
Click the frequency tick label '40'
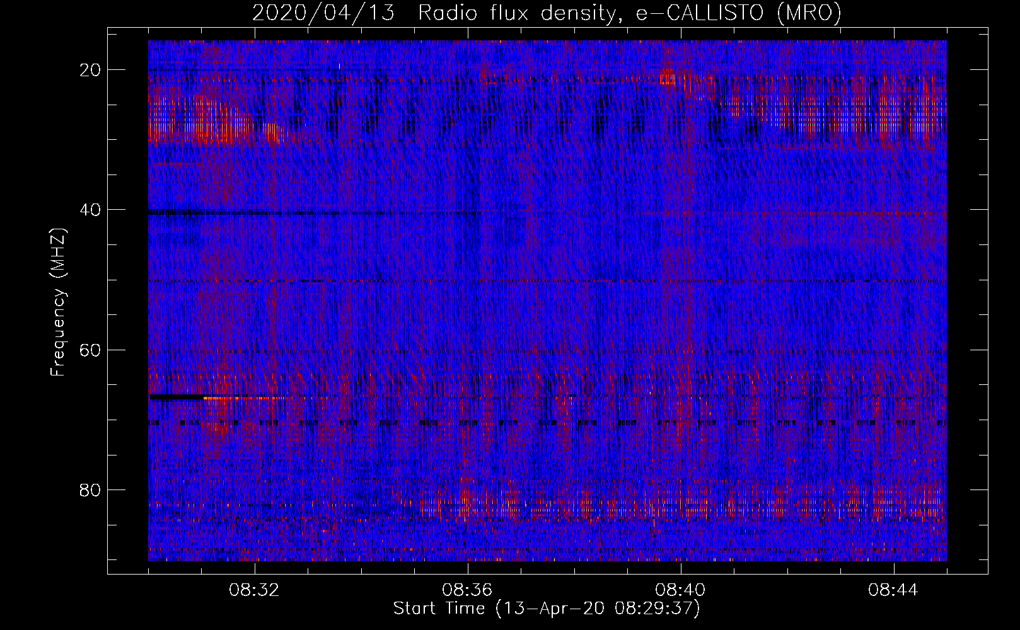point(91,210)
